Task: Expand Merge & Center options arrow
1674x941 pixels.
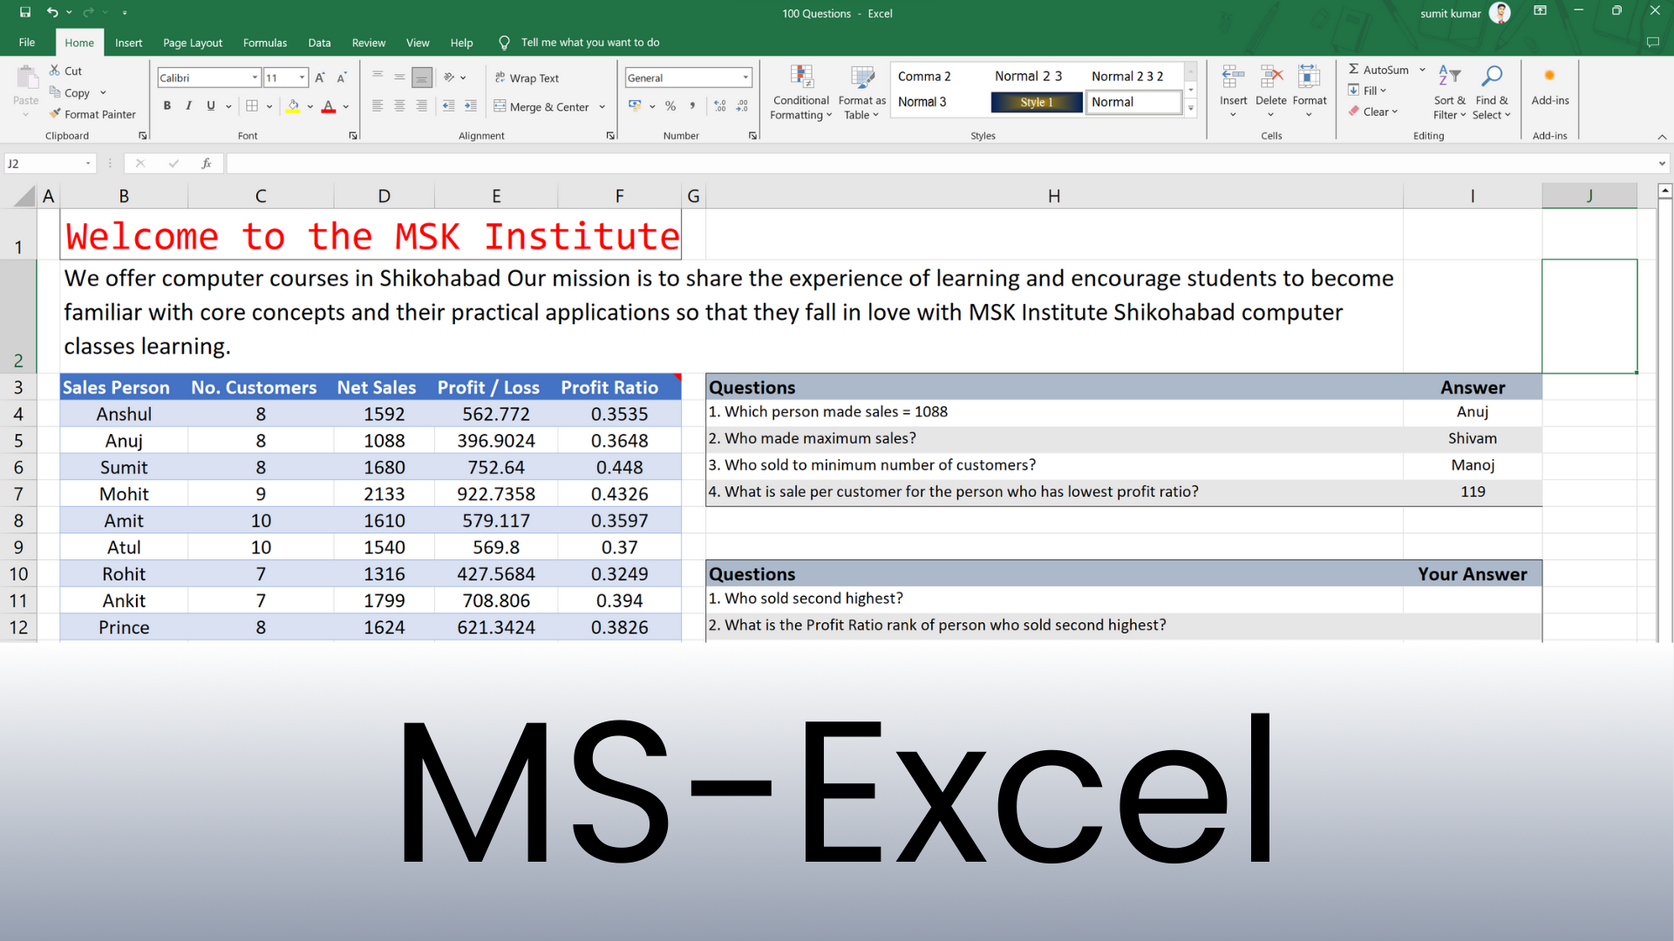Action: coord(602,106)
